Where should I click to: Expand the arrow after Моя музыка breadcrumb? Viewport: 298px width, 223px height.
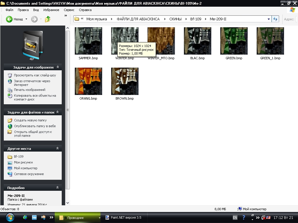click(112, 19)
